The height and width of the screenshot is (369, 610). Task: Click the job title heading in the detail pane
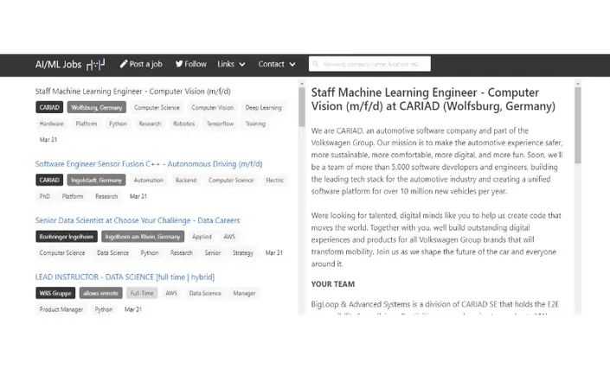coord(433,99)
